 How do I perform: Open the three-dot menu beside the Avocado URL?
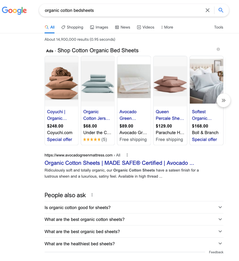pyautogui.click(x=127, y=155)
